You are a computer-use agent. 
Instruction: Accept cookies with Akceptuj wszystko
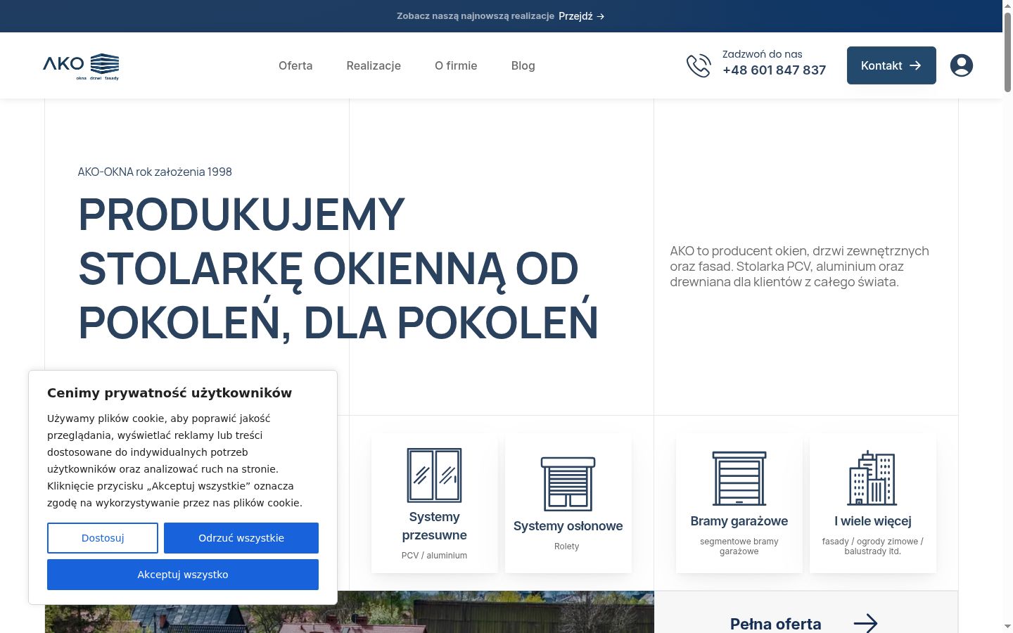coord(183,575)
